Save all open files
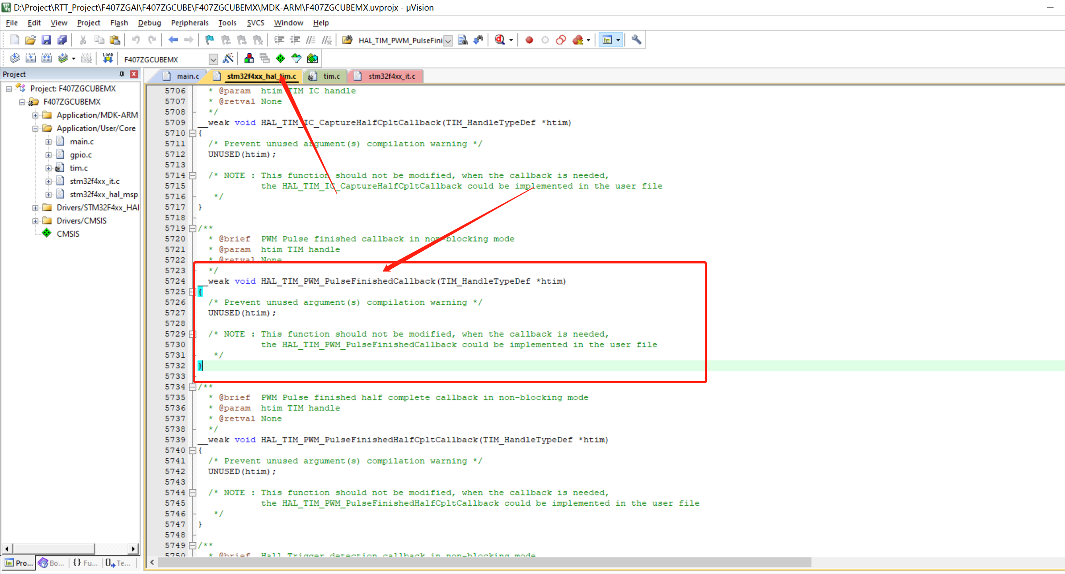Image resolution: width=1065 pixels, height=574 pixels. coord(62,40)
